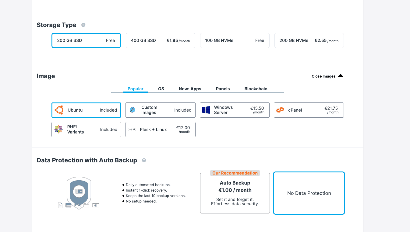Switch to the Panels tab

(x=223, y=89)
